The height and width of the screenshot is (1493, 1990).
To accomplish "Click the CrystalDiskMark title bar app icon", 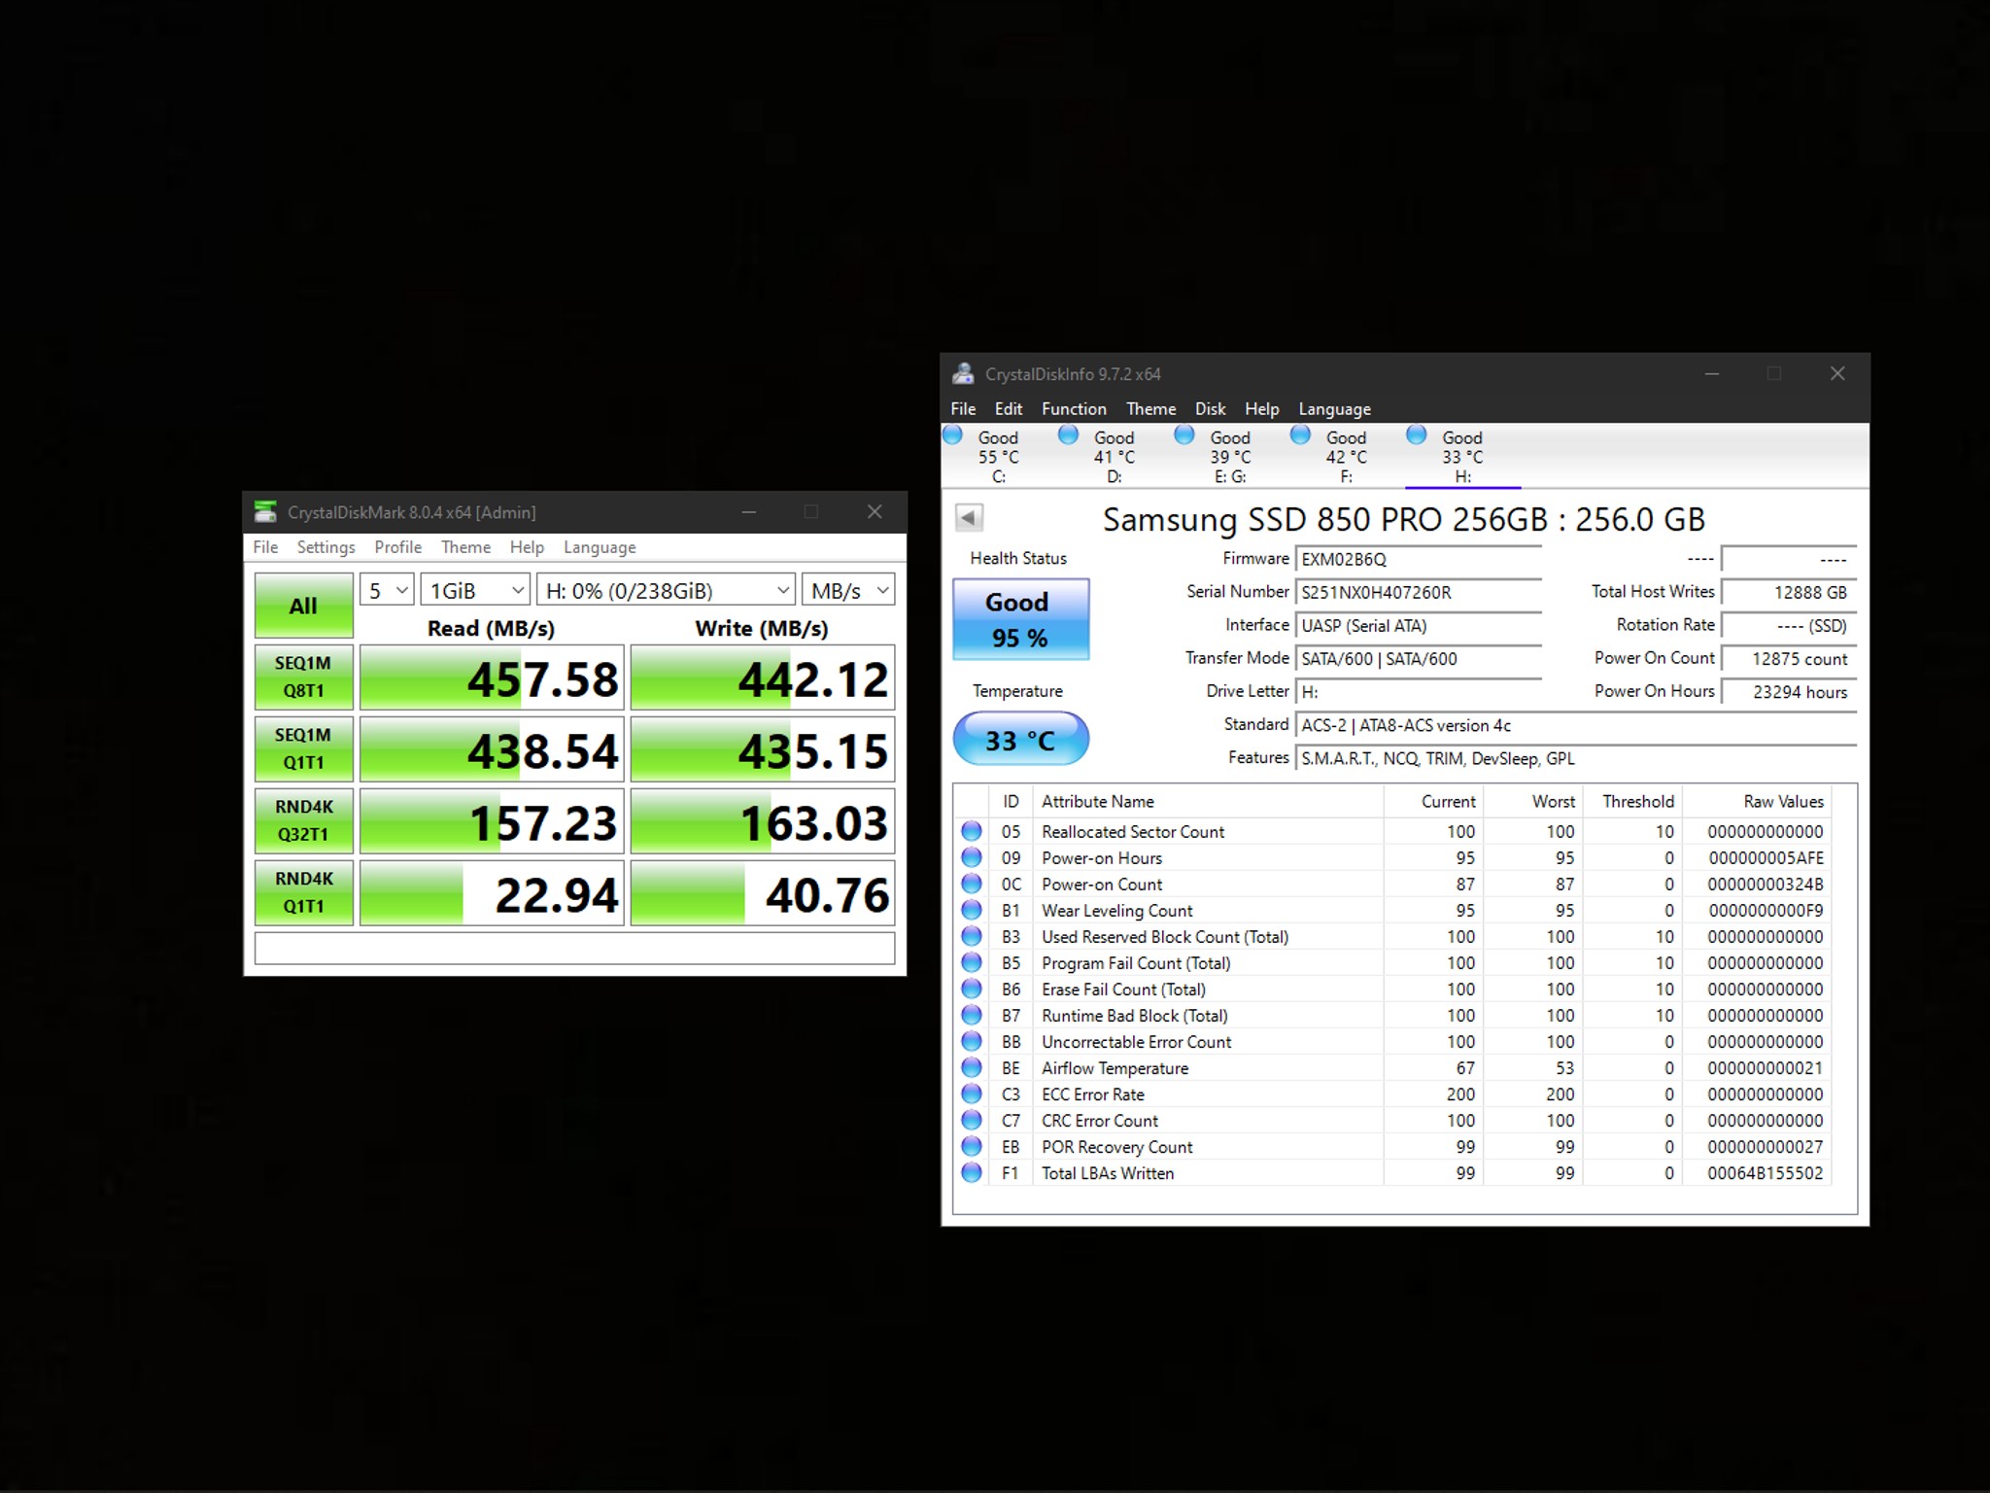I will click(x=265, y=511).
